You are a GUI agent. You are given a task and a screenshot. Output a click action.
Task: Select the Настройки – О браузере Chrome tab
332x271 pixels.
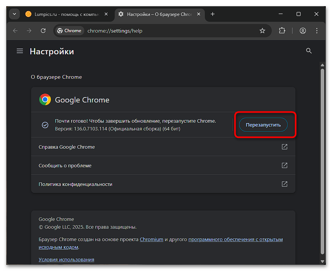[x=160, y=14]
